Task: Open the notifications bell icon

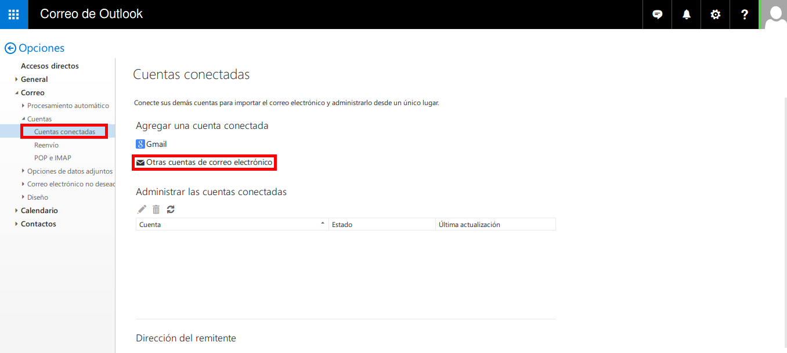Action: pyautogui.click(x=687, y=15)
